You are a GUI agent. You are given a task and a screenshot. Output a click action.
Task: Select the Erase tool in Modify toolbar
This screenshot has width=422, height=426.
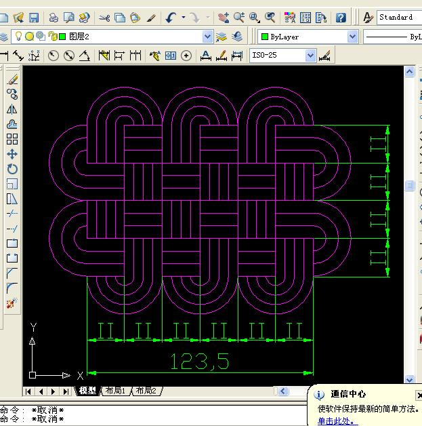coord(12,79)
